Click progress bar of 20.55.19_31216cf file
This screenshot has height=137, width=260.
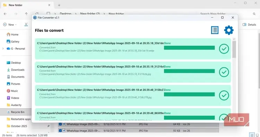[189, 71]
